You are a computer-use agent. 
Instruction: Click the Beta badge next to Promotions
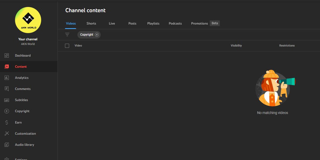click(215, 23)
